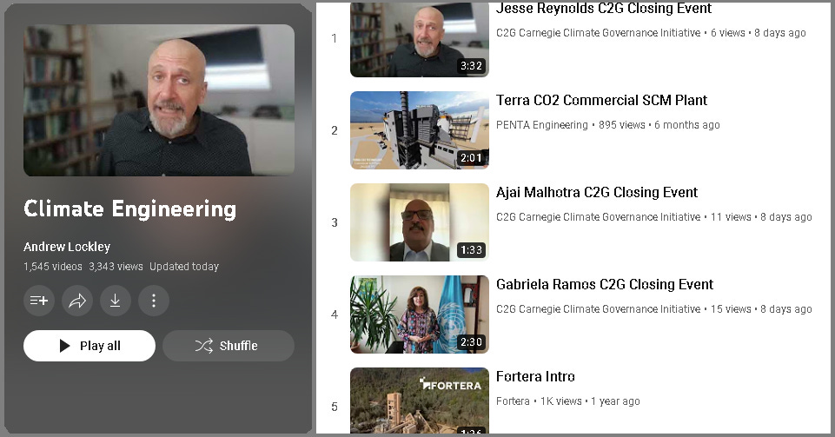Screen dimensions: 835x437
Task: Click the download playlist icon
Action: click(116, 301)
